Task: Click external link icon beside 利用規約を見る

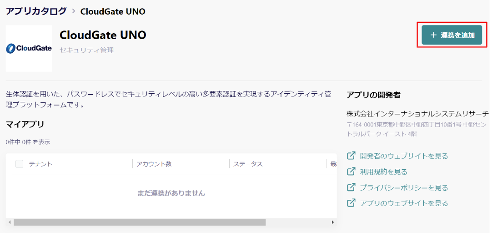Action: point(351,172)
